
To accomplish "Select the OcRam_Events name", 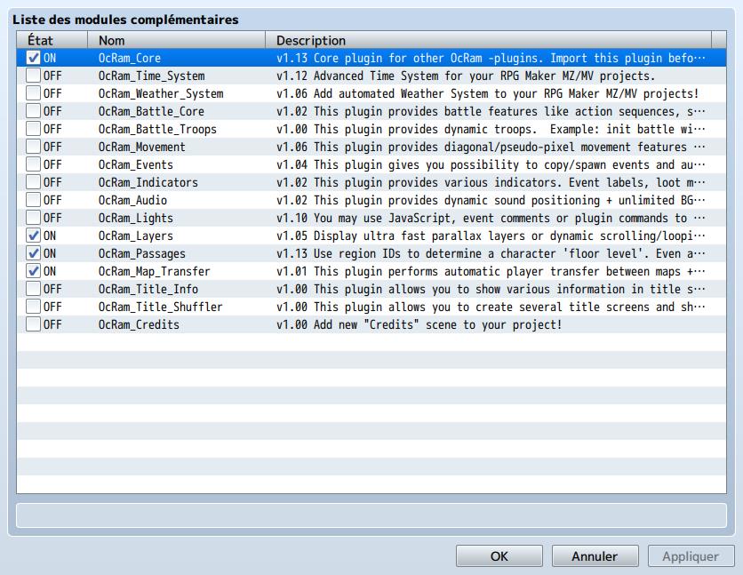I will point(135,164).
